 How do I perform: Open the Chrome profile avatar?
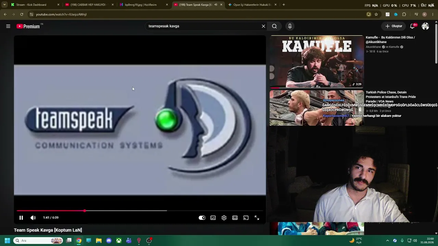pos(425,14)
